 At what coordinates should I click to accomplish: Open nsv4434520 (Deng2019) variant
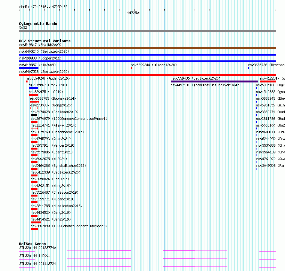coord(51,213)
